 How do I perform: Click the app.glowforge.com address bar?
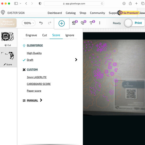[x=74, y=3]
